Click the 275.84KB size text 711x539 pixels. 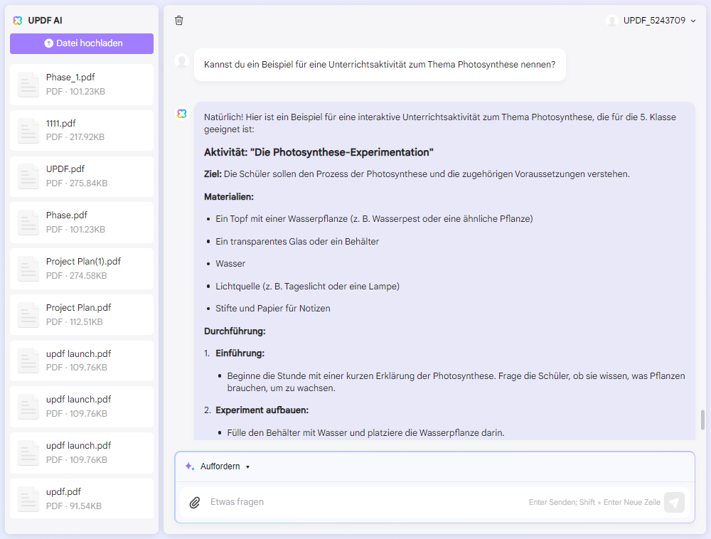click(88, 183)
